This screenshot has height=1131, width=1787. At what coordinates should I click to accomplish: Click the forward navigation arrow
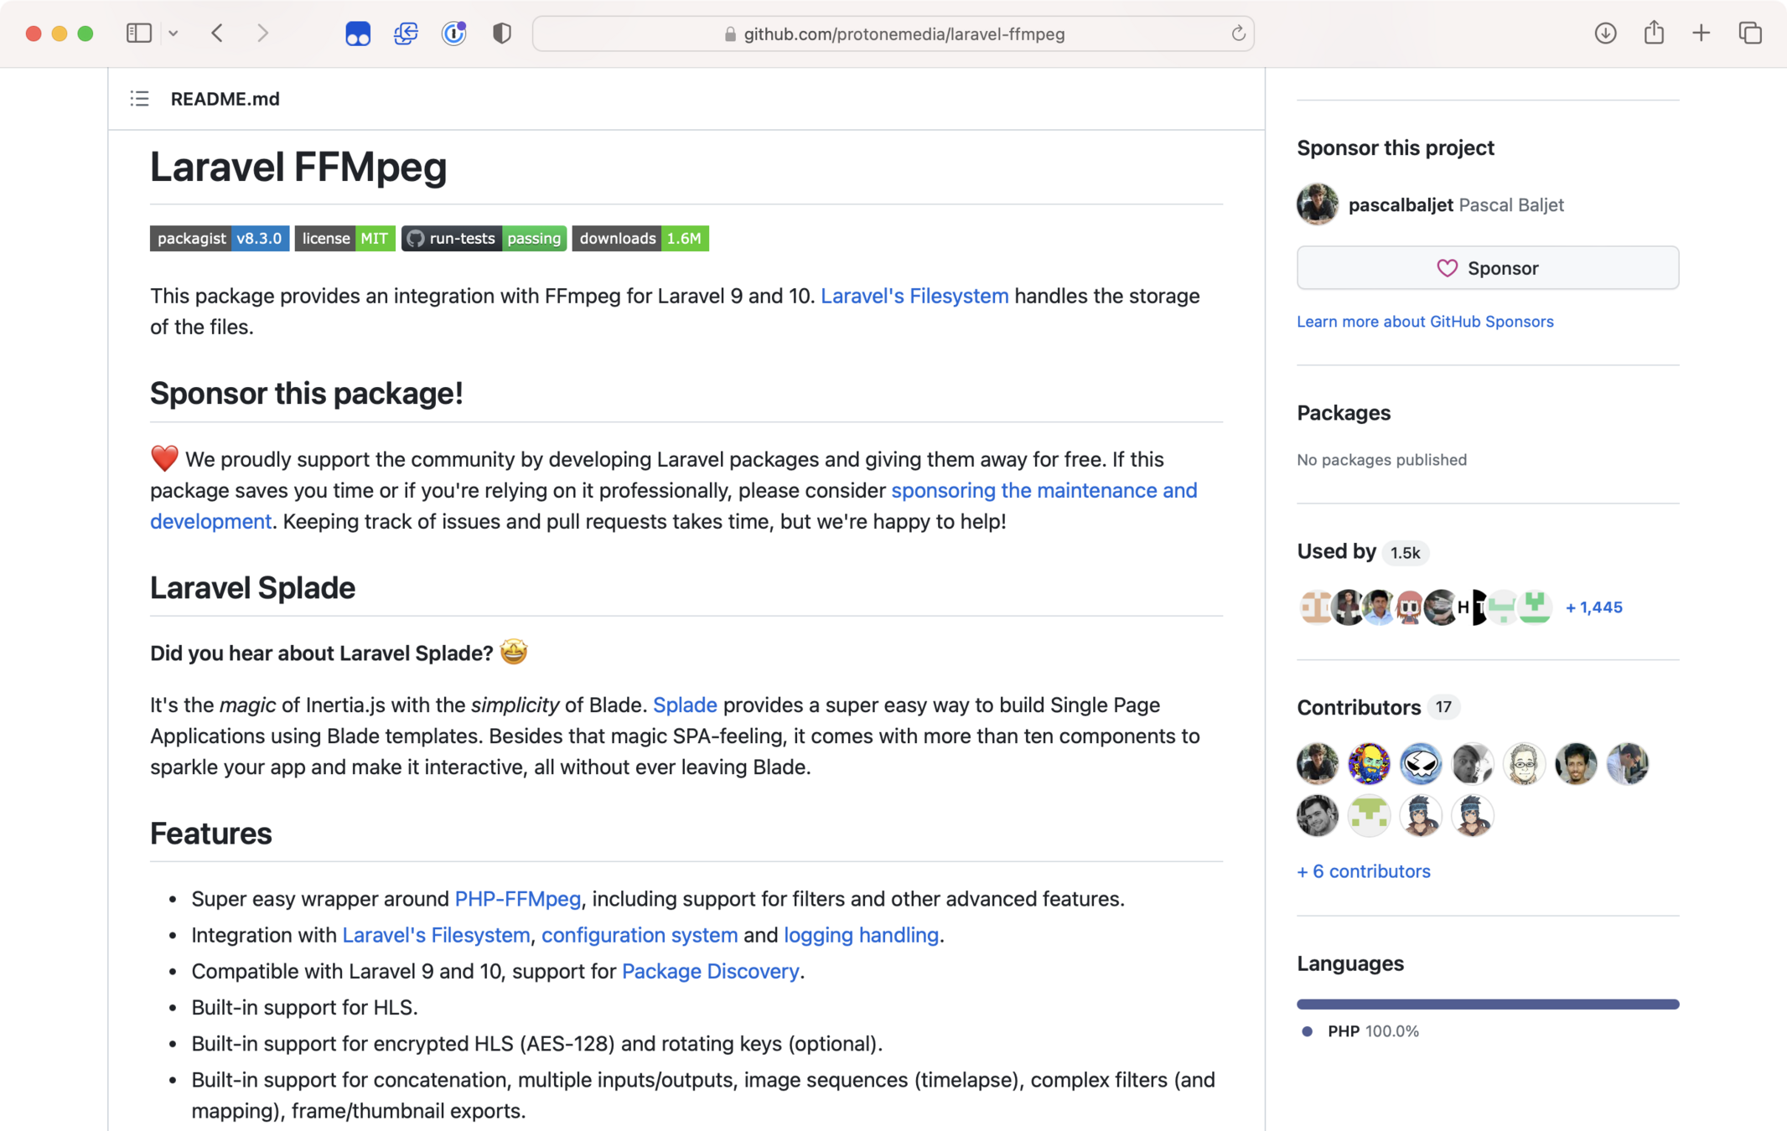[x=262, y=34]
